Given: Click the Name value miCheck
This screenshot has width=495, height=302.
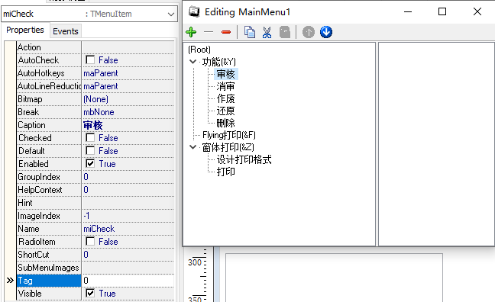Looking at the screenshot, I should [99, 229].
